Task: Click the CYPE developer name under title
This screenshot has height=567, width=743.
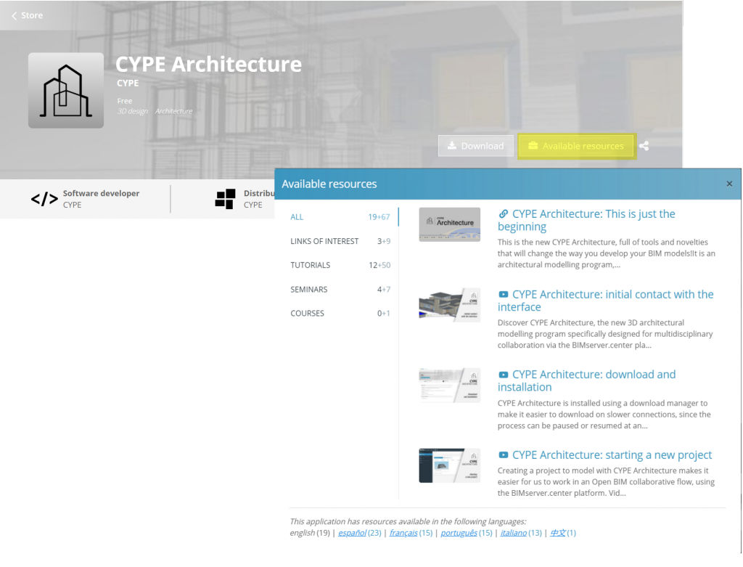Action: [128, 83]
